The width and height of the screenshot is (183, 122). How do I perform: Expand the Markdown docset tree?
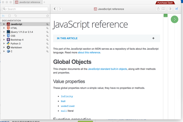click(4, 47)
